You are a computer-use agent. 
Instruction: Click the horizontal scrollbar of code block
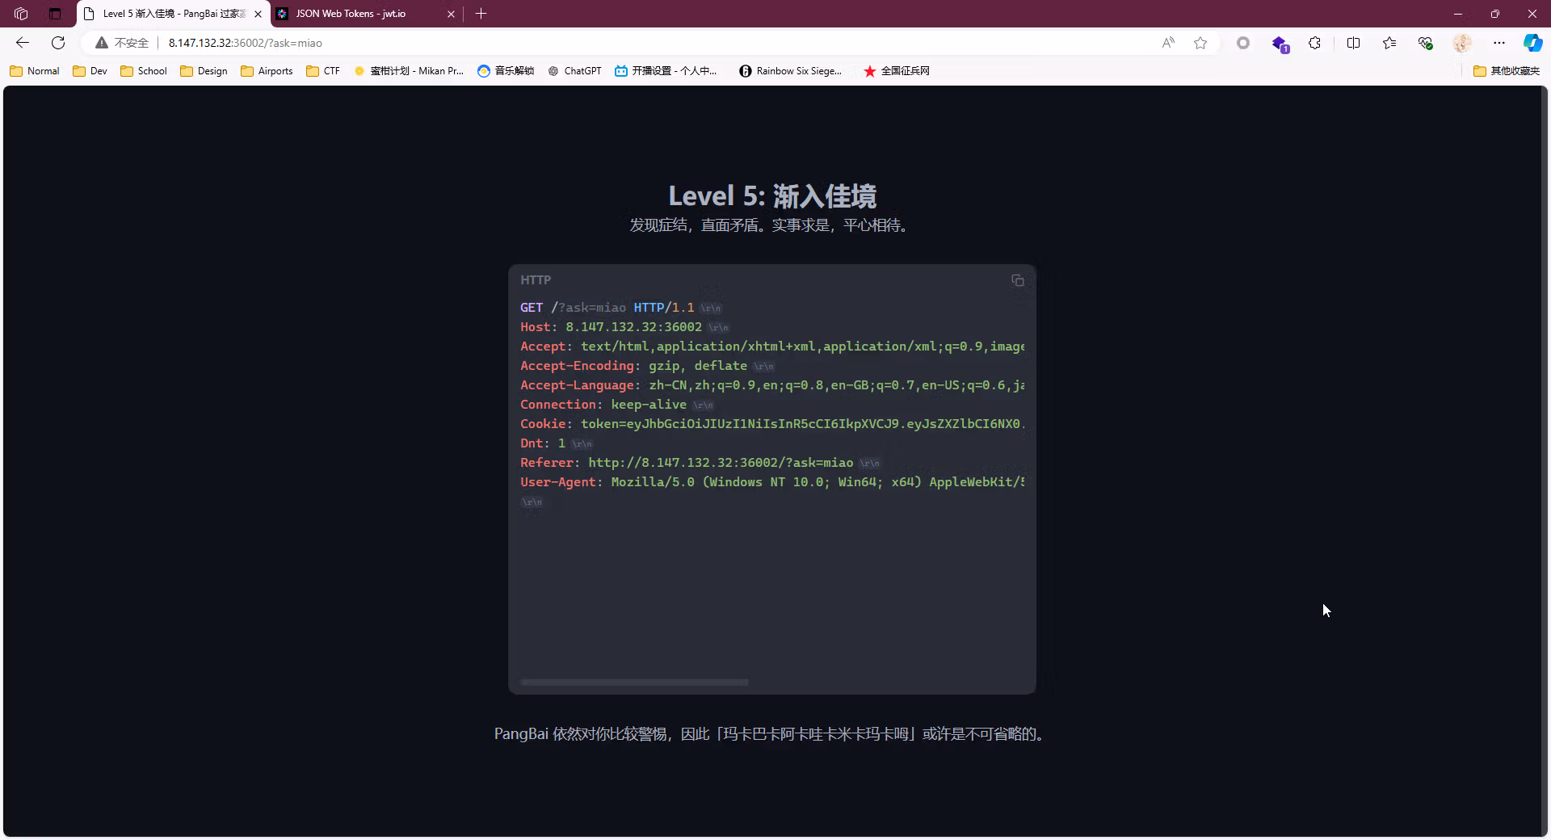coord(634,682)
